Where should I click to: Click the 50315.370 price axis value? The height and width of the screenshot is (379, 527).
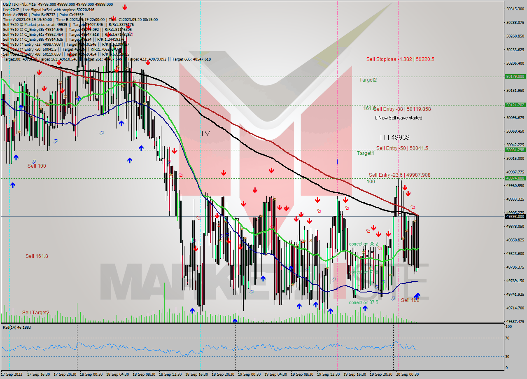(x=515, y=9)
